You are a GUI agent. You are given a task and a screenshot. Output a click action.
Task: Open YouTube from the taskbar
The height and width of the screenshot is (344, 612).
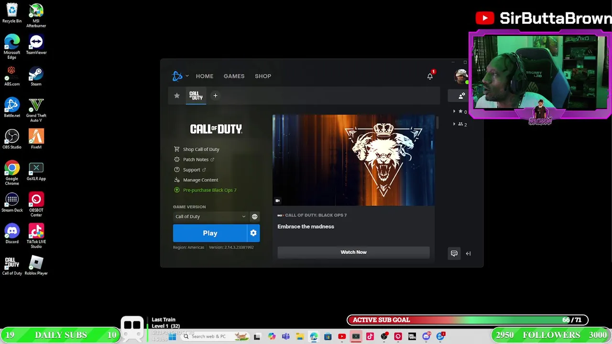point(342,337)
